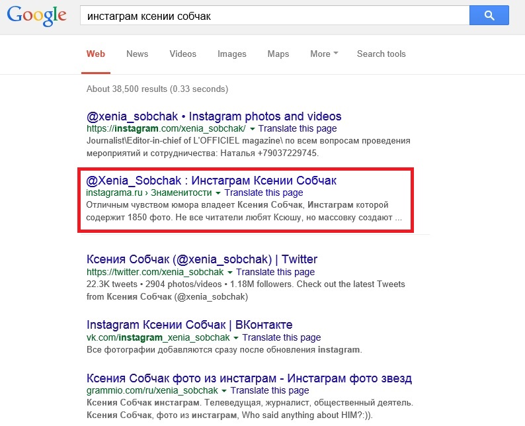
Task: Click the blue magnifier search button
Action: click(489, 15)
